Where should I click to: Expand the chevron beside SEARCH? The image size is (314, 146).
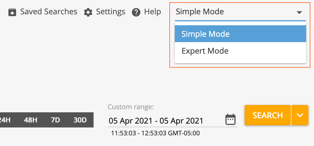(300, 115)
